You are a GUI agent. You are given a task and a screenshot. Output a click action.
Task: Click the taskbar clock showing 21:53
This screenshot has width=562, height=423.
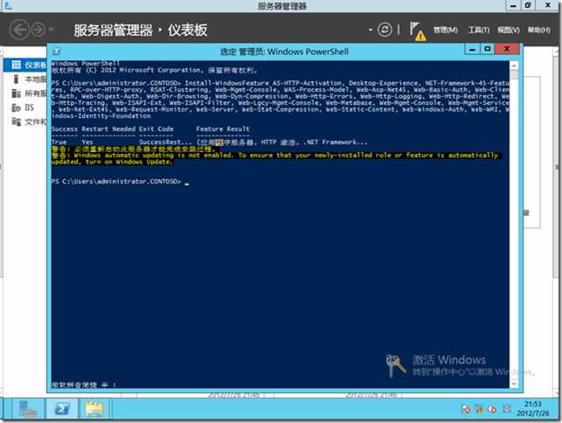tap(533, 409)
